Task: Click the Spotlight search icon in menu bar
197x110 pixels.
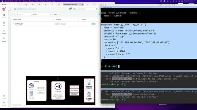Action: (179, 1)
